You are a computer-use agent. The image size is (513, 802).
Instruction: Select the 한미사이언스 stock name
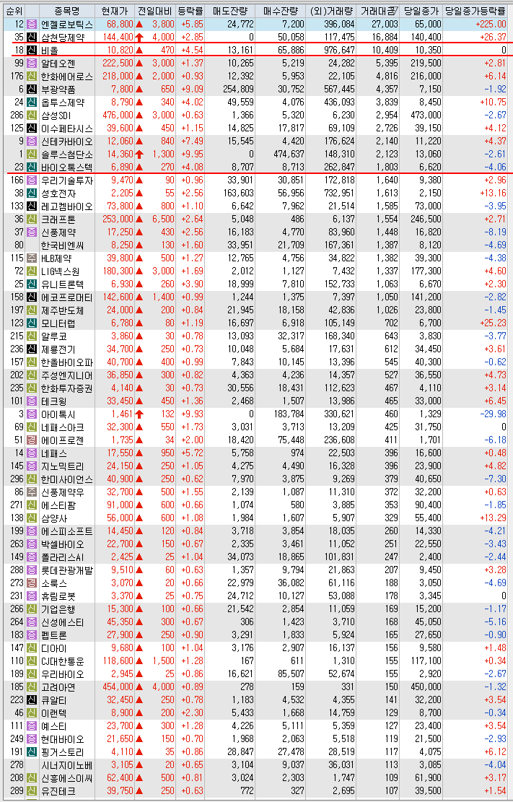[67, 479]
